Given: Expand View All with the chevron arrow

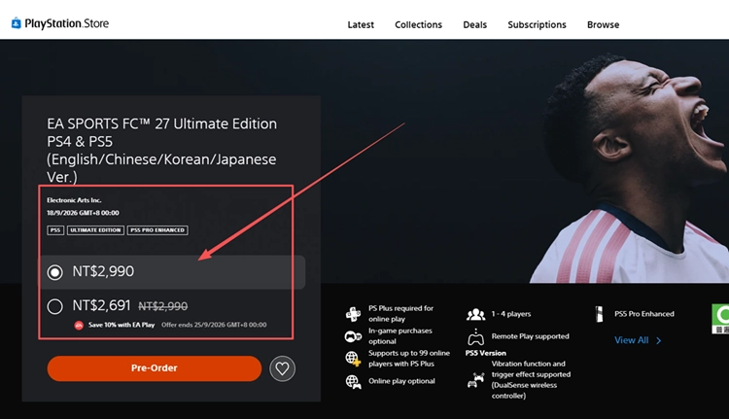Looking at the screenshot, I should pyautogui.click(x=658, y=341).
